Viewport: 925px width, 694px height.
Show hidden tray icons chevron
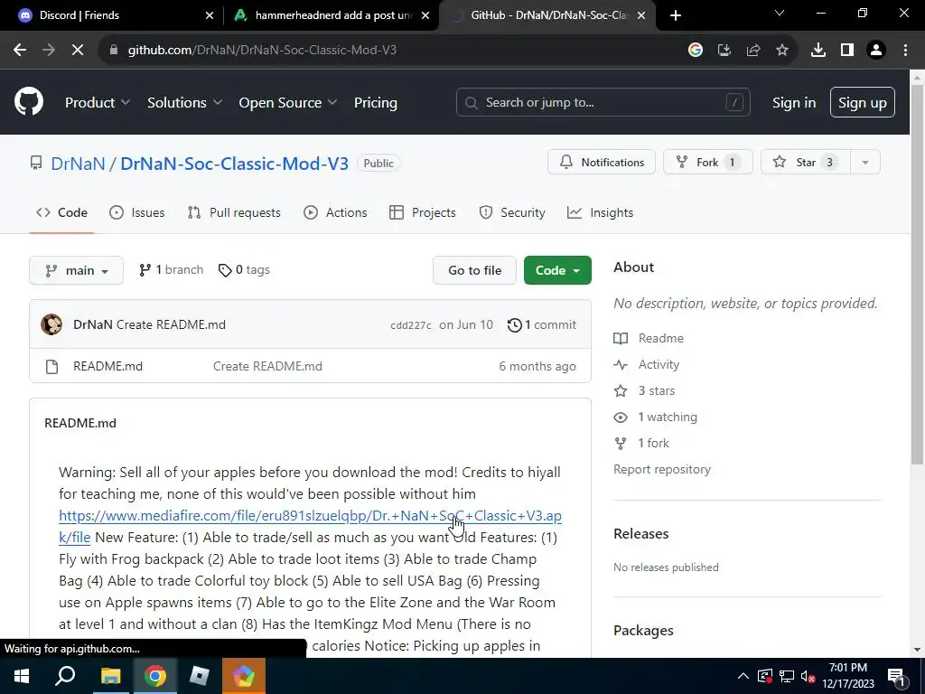743,676
